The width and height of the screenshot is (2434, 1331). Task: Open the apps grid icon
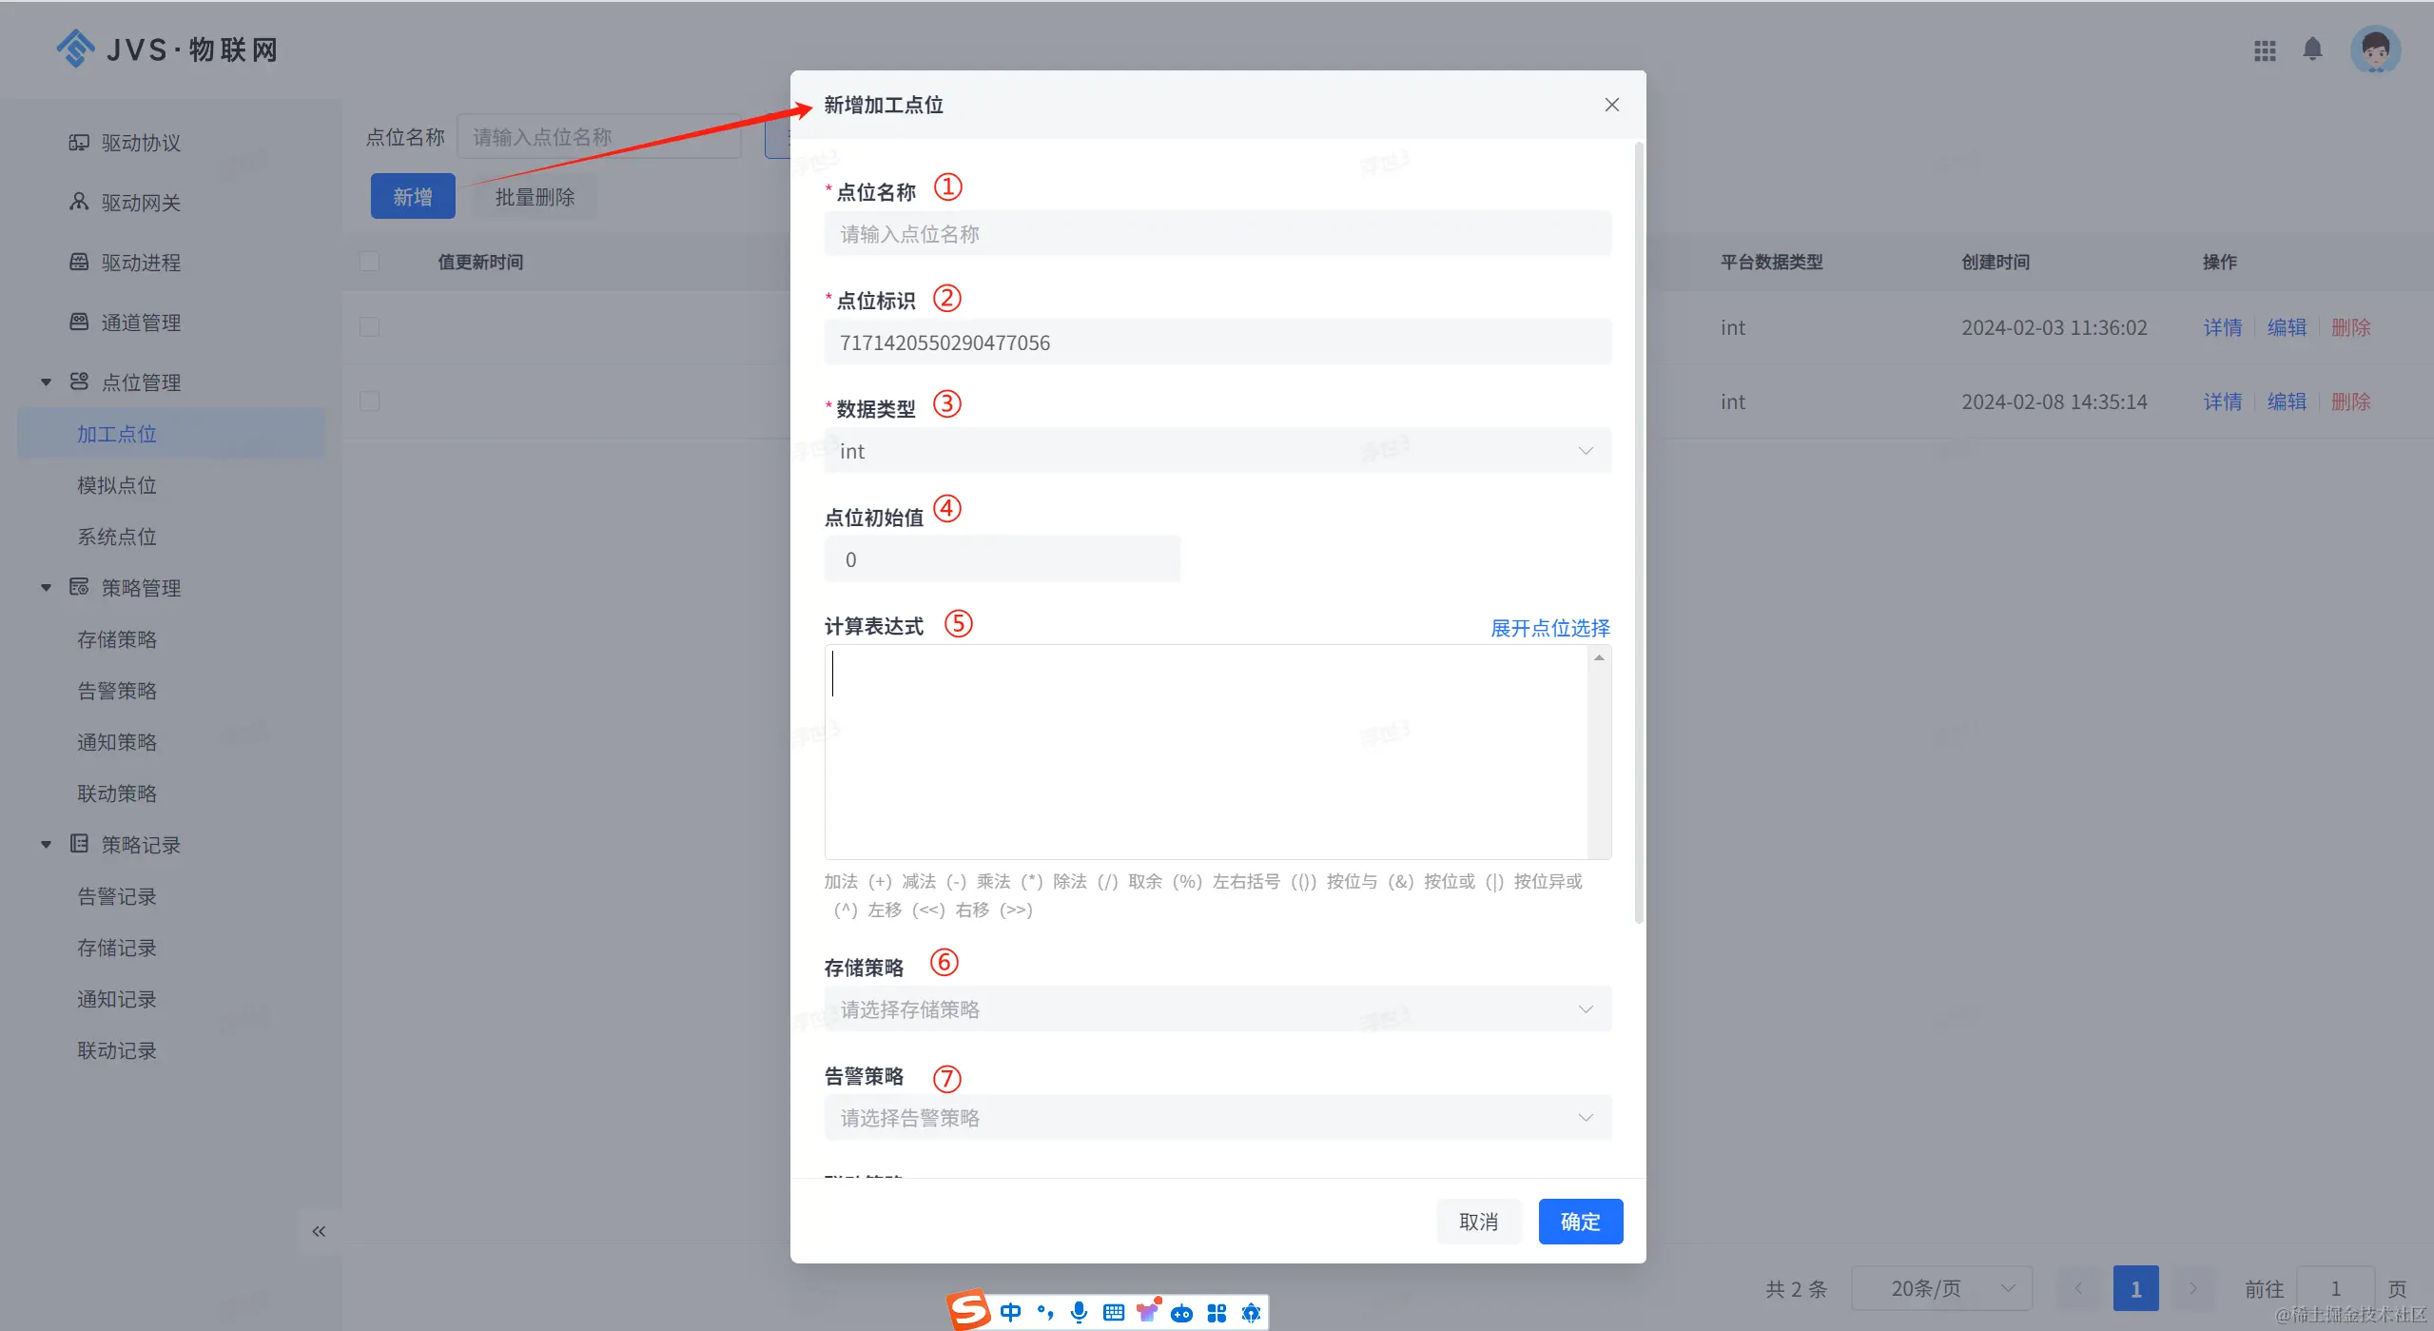click(x=2265, y=50)
